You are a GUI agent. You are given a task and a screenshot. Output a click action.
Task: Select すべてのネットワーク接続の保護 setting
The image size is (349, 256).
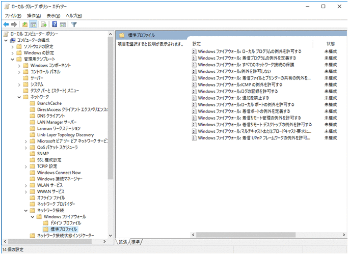246,65
